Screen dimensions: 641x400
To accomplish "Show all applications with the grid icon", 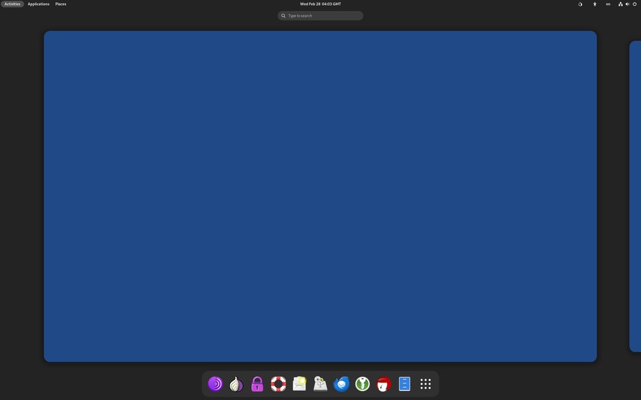I will tap(425, 383).
